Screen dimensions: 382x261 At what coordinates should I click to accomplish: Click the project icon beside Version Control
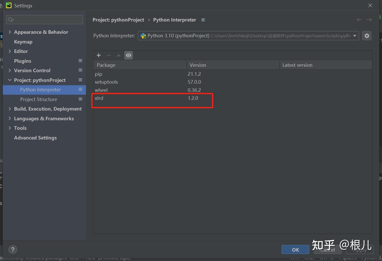pyautogui.click(x=80, y=70)
